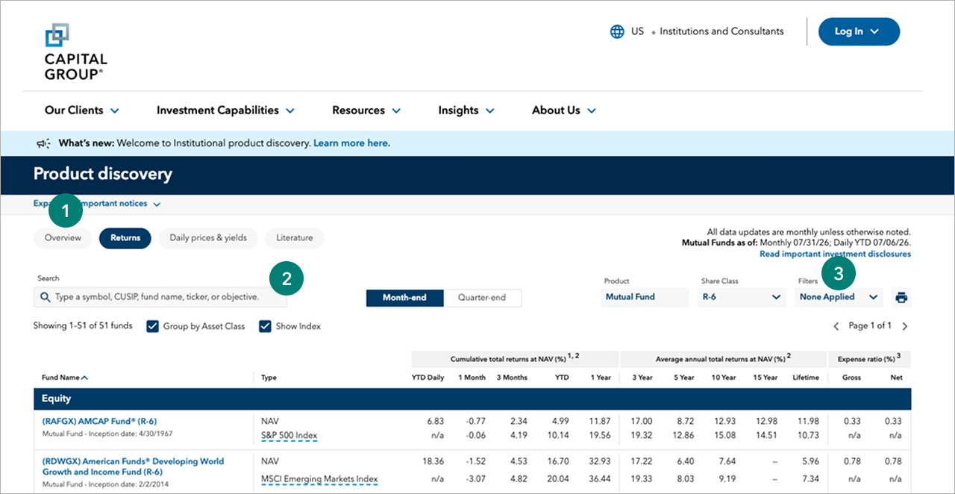The image size is (955, 494).
Task: Open the Filters None Applied dropdown
Action: (x=839, y=297)
